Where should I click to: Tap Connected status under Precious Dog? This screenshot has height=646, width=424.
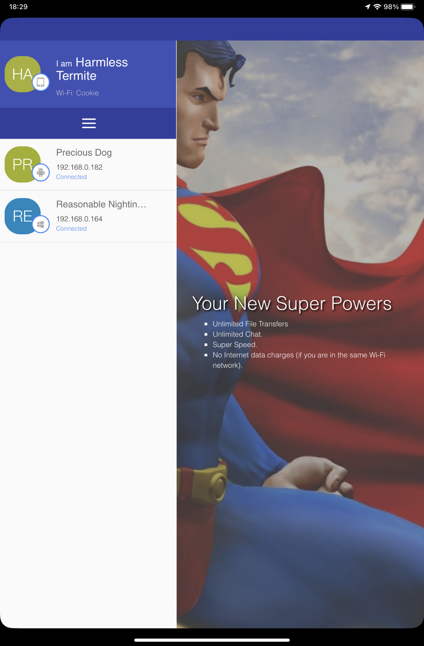pos(71,177)
